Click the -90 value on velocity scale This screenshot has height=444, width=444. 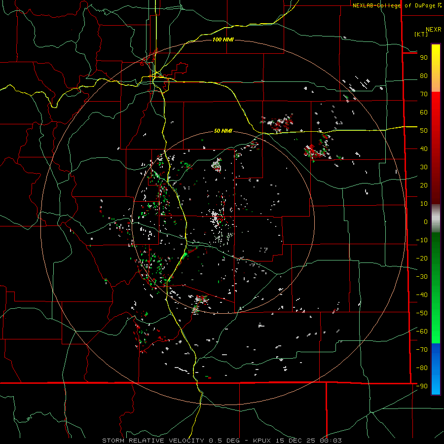(422, 386)
